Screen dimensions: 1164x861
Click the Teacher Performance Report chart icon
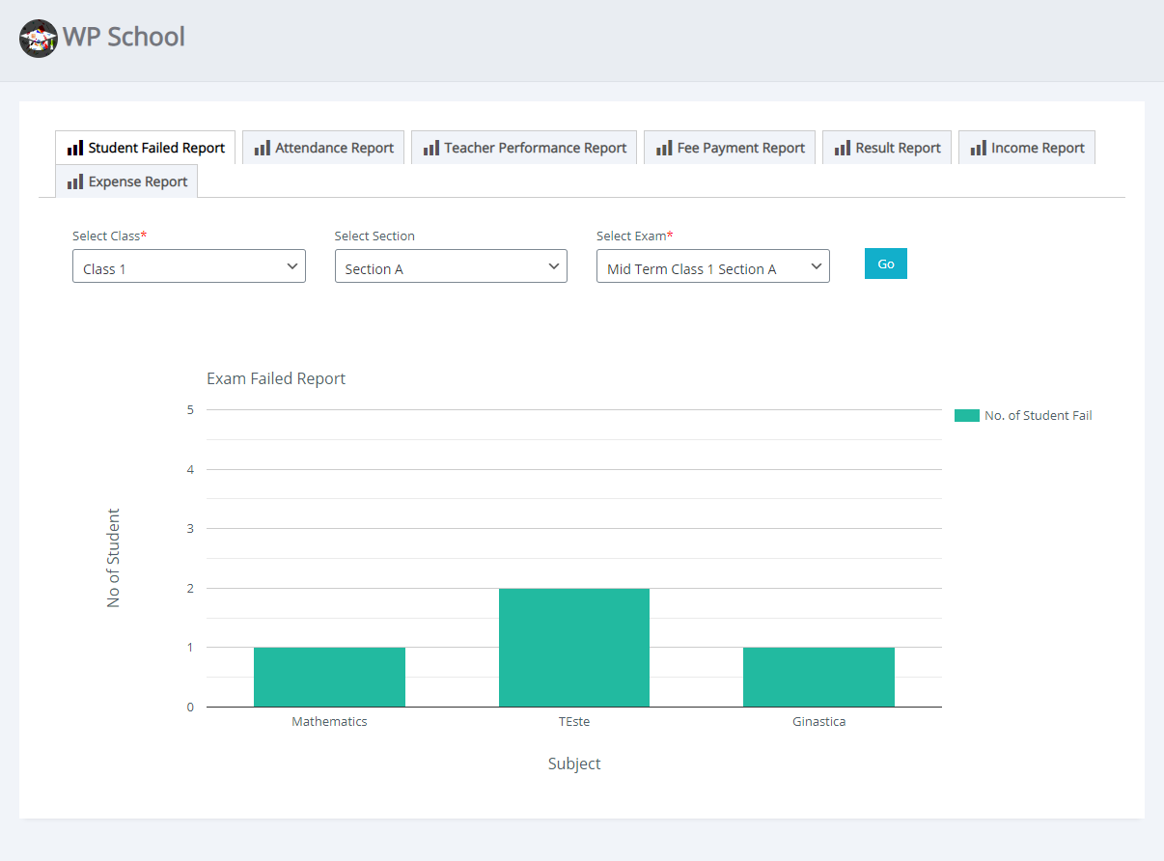point(430,149)
